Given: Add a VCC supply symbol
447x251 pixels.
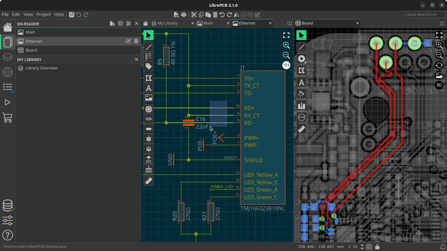Looking at the screenshot, I should coord(149,159).
